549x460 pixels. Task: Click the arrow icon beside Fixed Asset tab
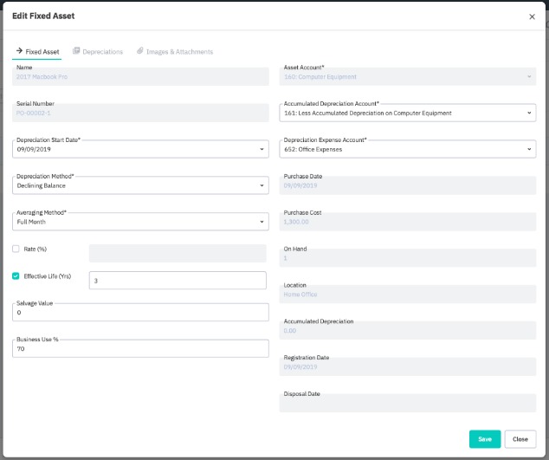(19, 51)
